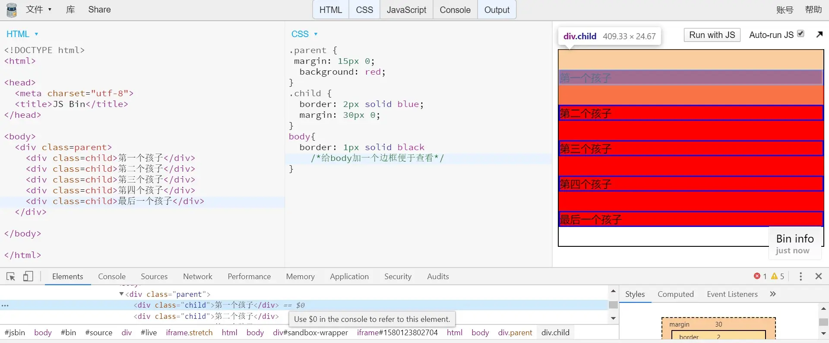Screen dimensions: 829x343
Task: Click the div.child breadcrumb
Action: [555, 333]
